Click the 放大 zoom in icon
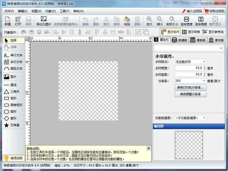The image size is (228, 171). [x=149, y=21]
